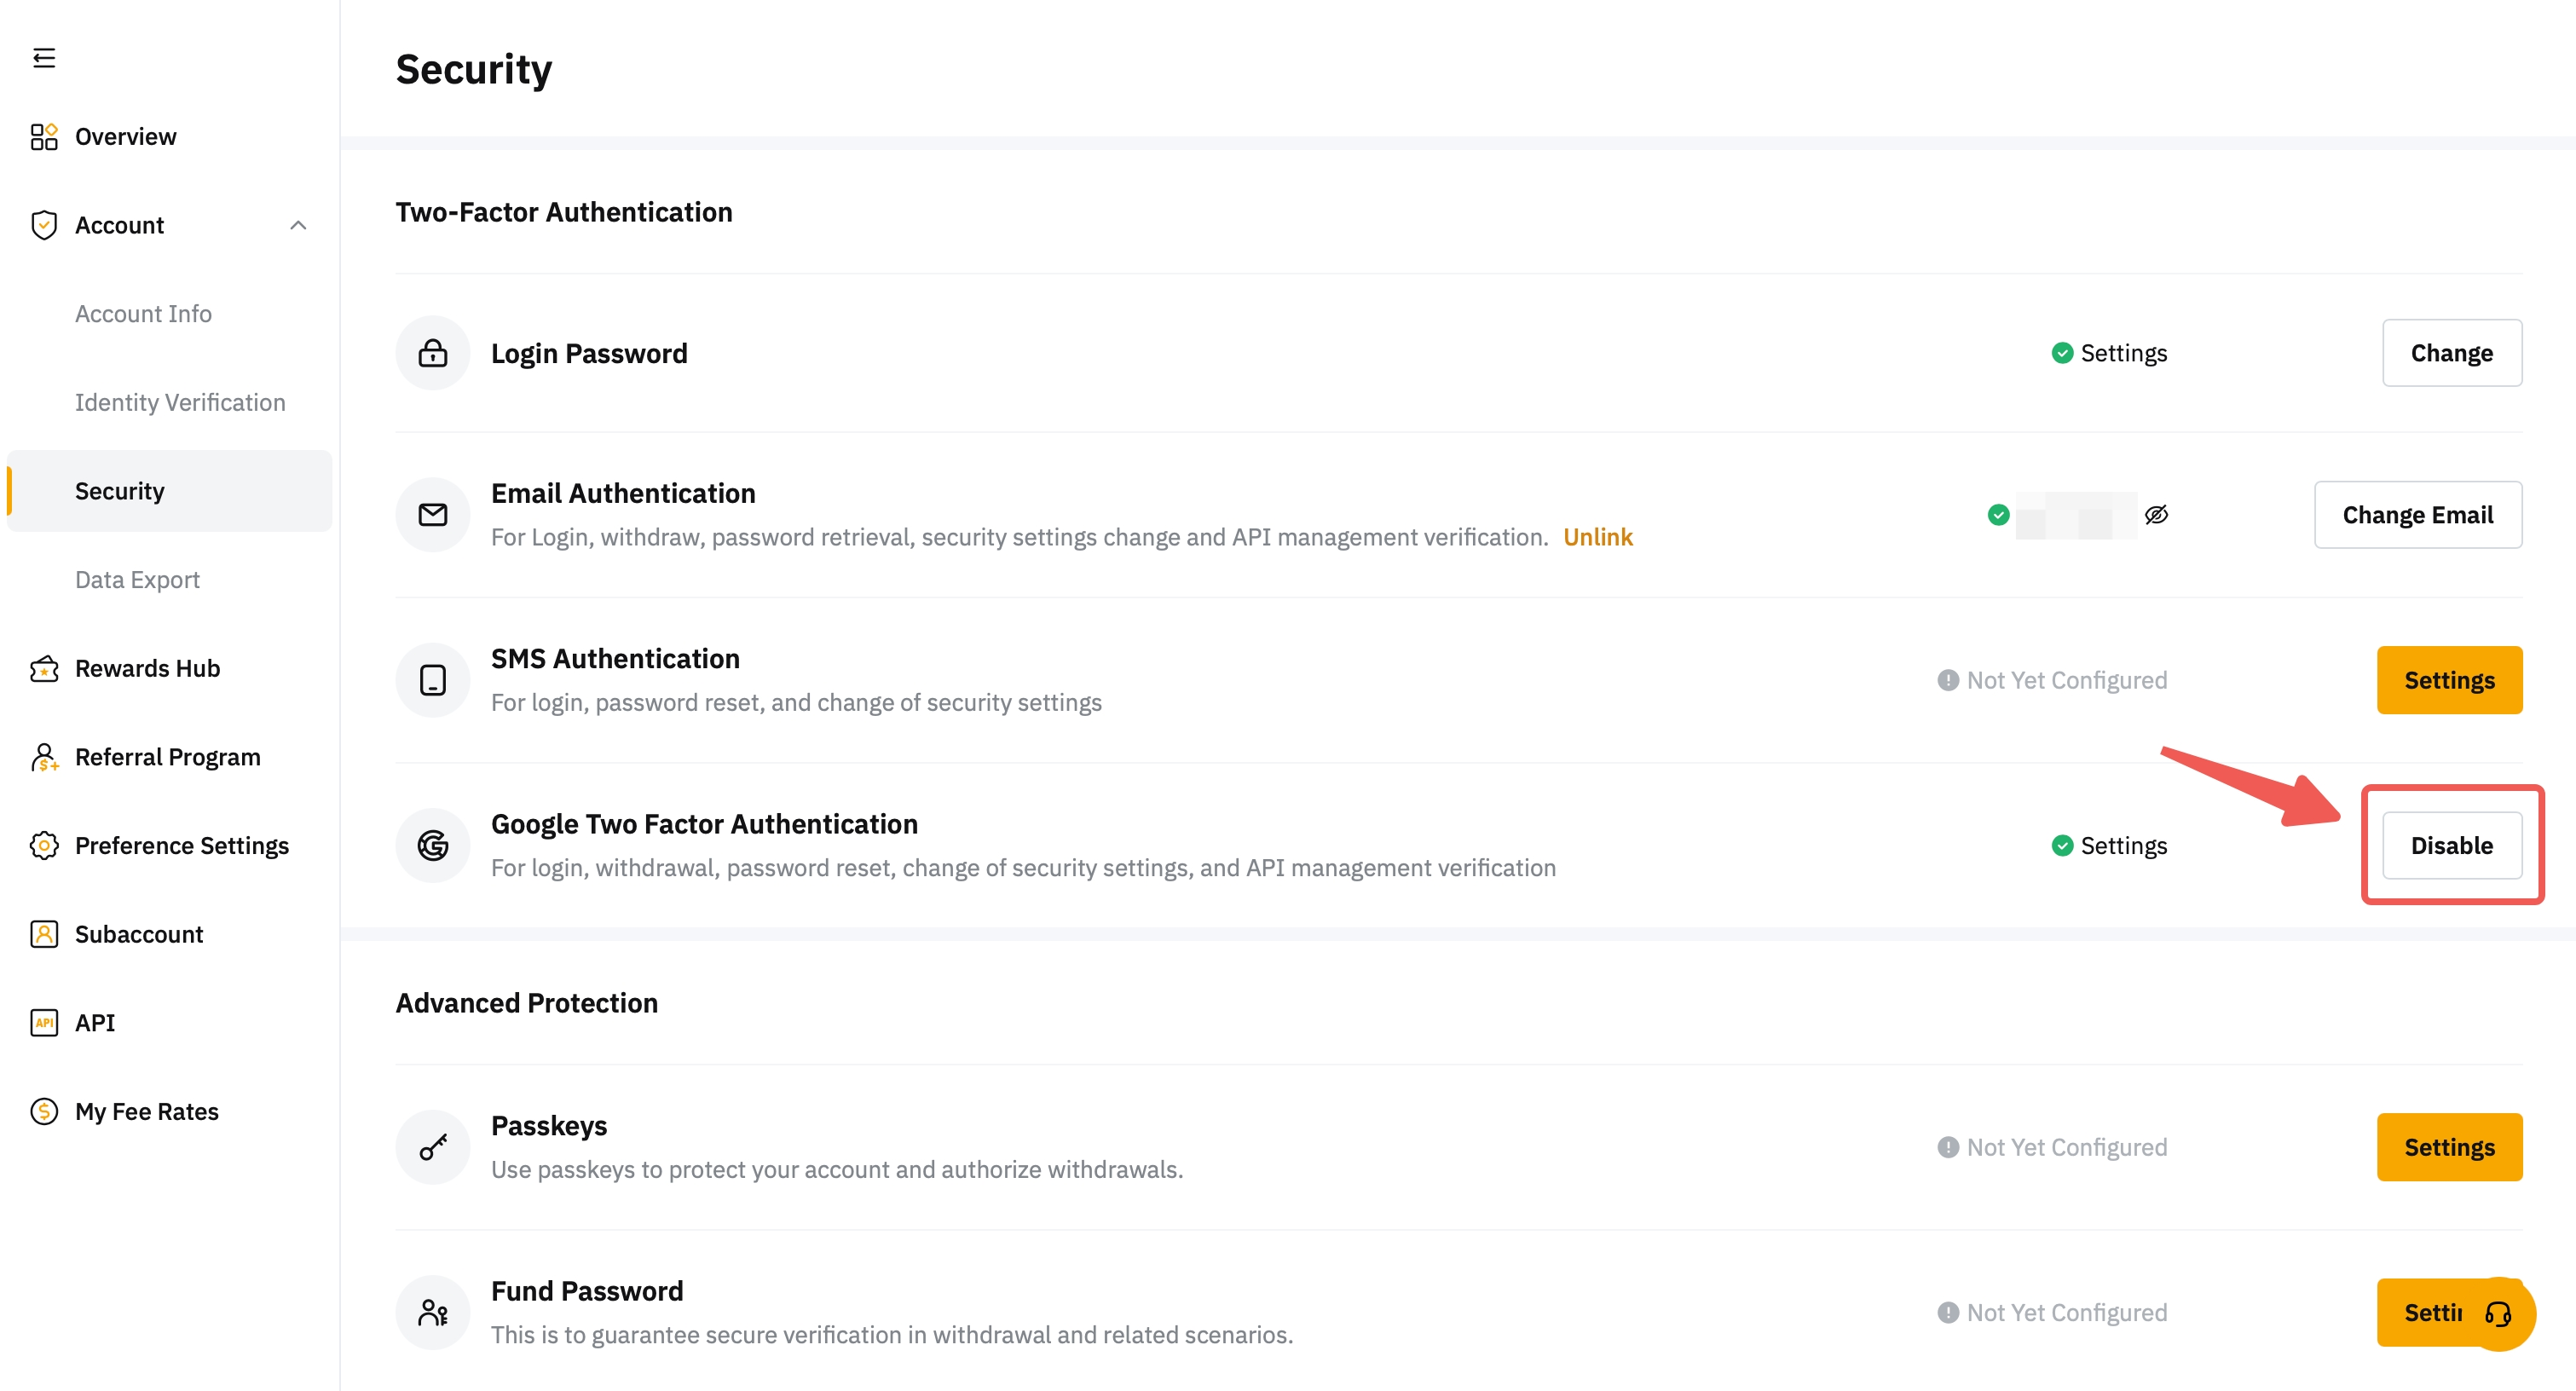Click the Referral Program person icon
2576x1391 pixels.
click(x=44, y=757)
